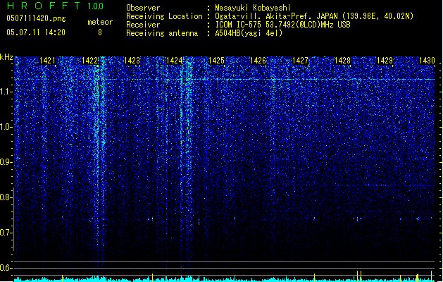
Task: Click the 1.1 frequency axis label
Action: tap(6, 92)
